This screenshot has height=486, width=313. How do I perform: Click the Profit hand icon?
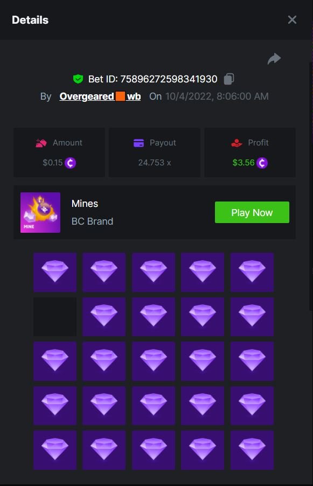(x=237, y=143)
